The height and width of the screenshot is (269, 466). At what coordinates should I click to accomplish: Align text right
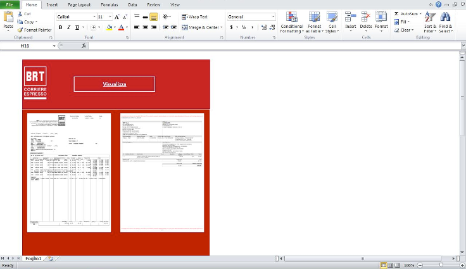click(154, 27)
